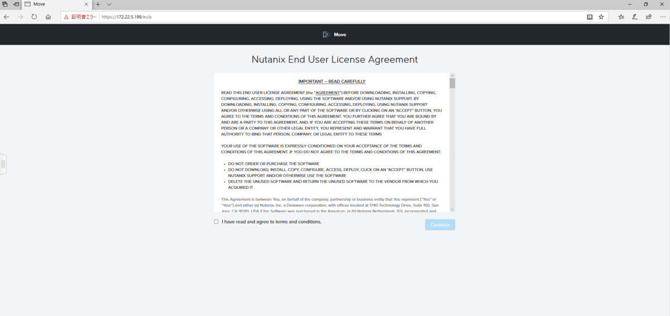Image resolution: width=670 pixels, height=316 pixels.
Task: Click the "Nutanix End User License Agreement" title
Action: click(334, 59)
